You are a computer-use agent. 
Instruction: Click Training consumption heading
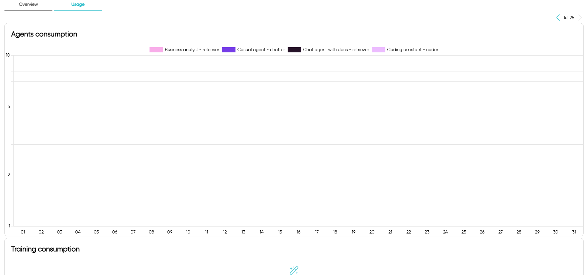click(45, 249)
